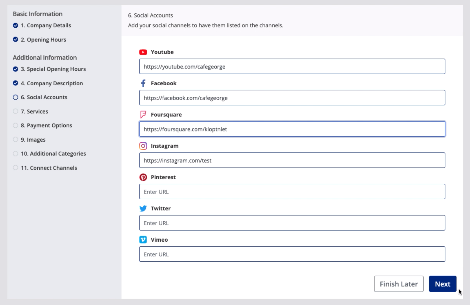The image size is (470, 305).
Task: Click the circle marker beside Services
Action: pyautogui.click(x=15, y=111)
